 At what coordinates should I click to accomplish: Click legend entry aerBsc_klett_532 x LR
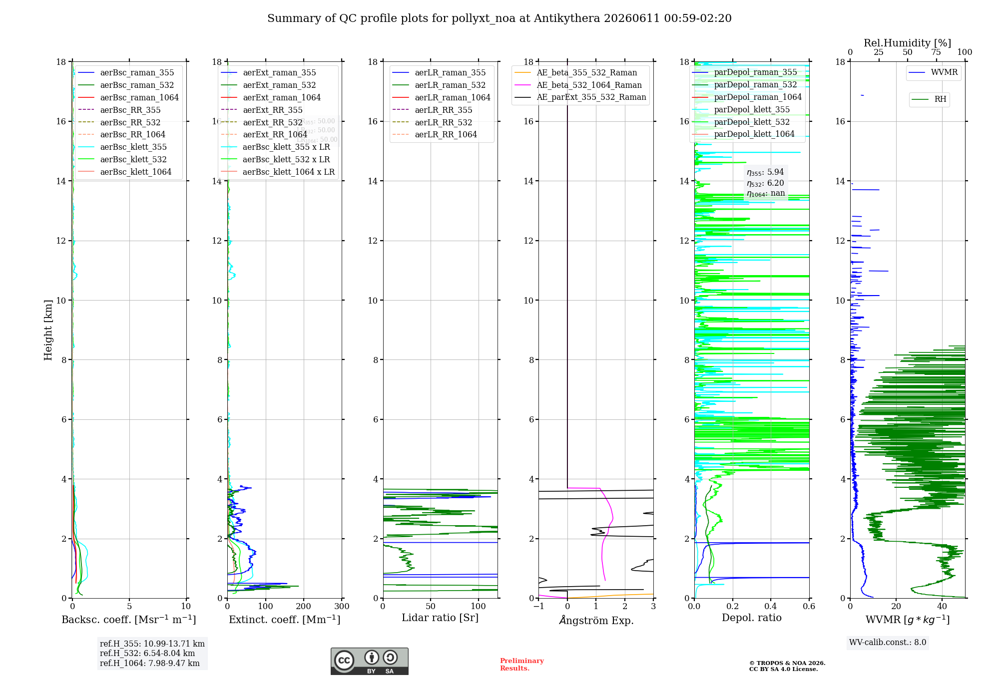tap(276, 160)
